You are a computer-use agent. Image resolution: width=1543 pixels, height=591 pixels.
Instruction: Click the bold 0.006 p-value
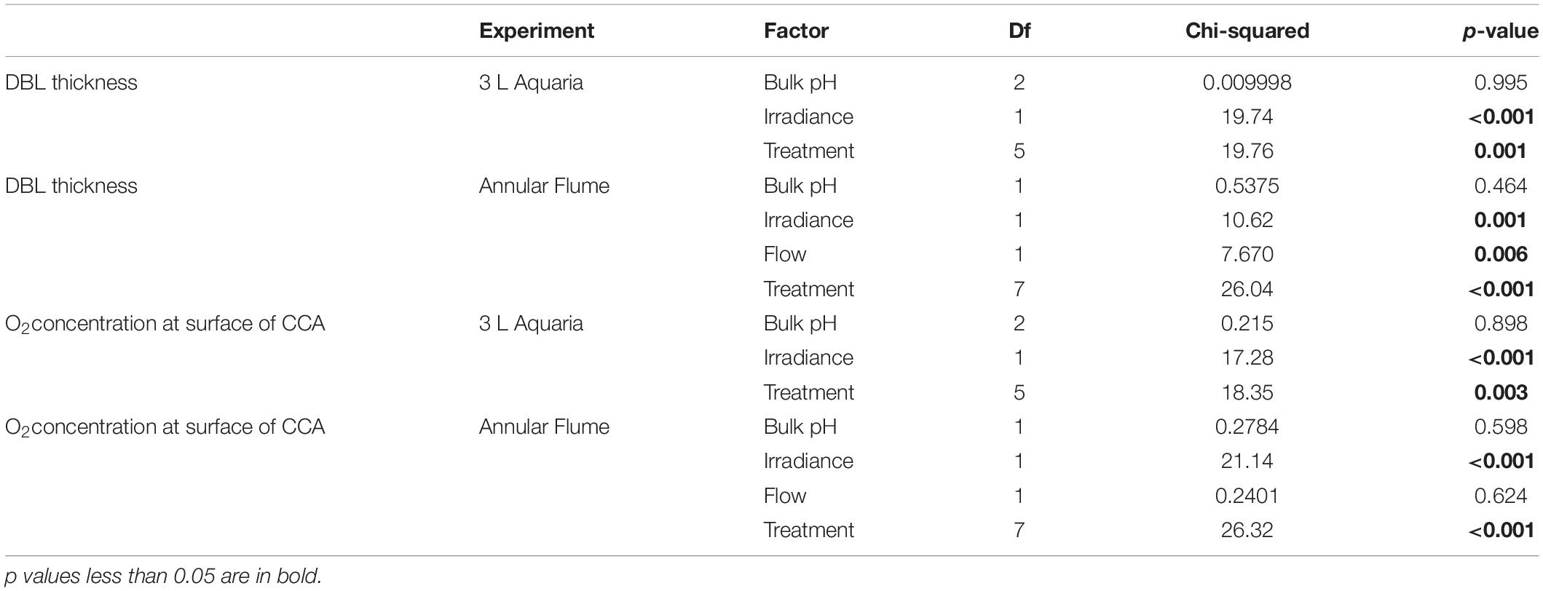click(1501, 254)
